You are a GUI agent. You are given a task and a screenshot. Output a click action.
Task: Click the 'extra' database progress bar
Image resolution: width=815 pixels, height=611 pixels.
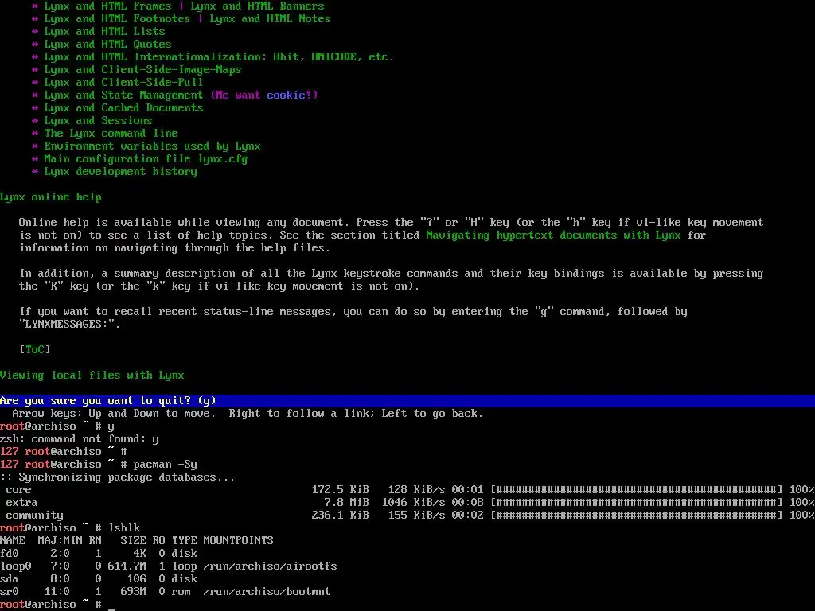[x=637, y=503]
